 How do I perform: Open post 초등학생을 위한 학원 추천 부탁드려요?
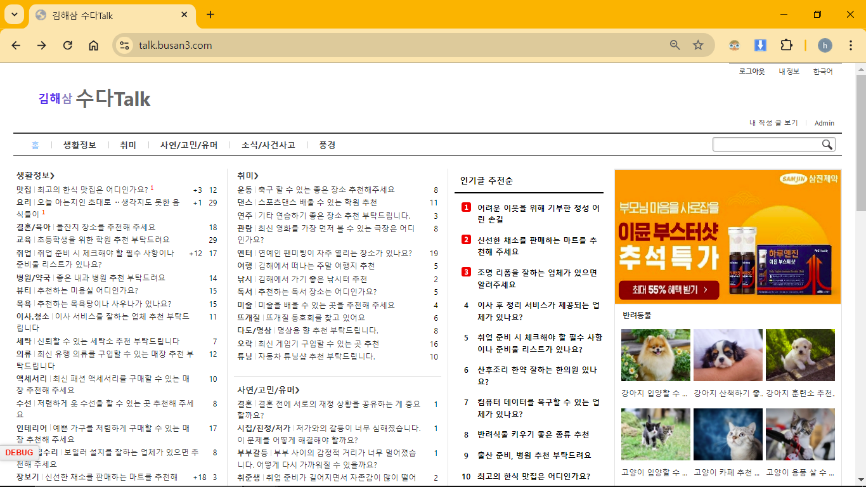(103, 240)
